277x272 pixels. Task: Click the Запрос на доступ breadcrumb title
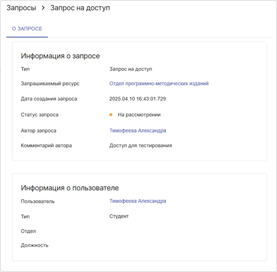click(80, 8)
